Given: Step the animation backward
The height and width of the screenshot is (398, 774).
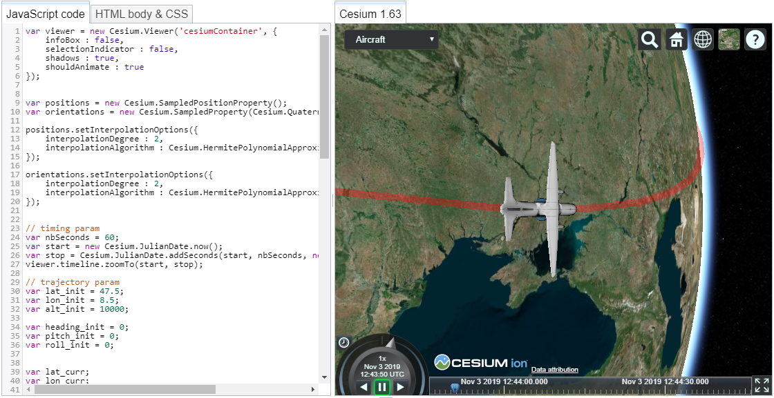Looking at the screenshot, I should (x=364, y=387).
